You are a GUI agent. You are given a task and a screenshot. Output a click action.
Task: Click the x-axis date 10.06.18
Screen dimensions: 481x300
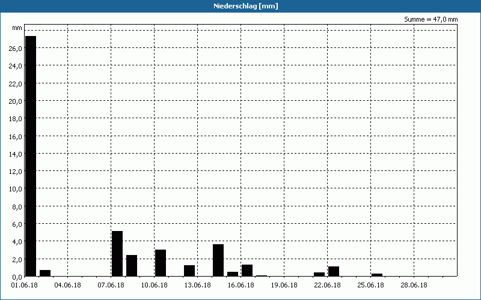[154, 285]
